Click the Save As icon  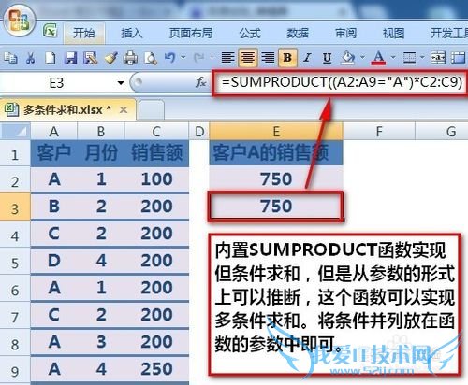pos(90,58)
